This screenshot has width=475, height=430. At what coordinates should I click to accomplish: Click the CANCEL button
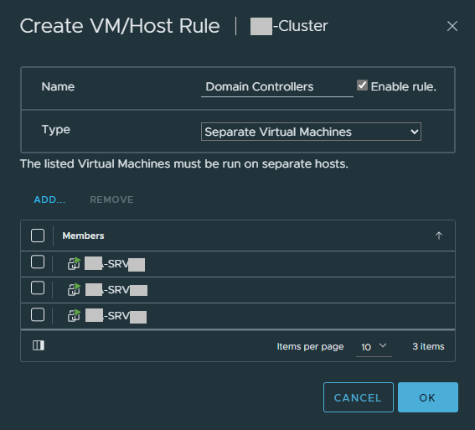point(359,397)
